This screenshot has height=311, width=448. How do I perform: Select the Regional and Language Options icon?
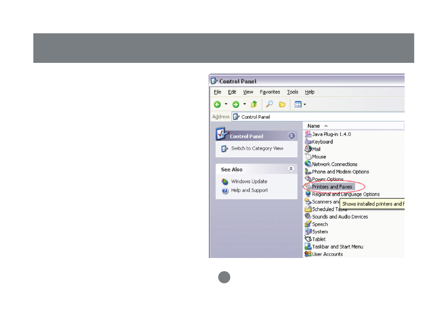click(308, 194)
